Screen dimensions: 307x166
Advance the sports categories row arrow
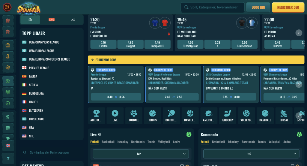[x=299, y=116]
